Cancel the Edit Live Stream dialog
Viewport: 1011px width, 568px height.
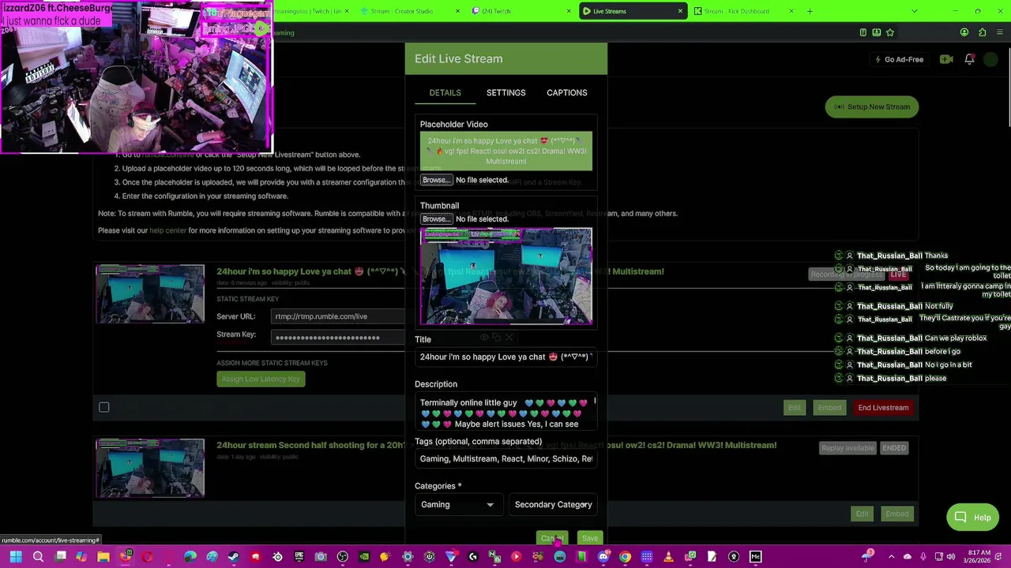[551, 539]
